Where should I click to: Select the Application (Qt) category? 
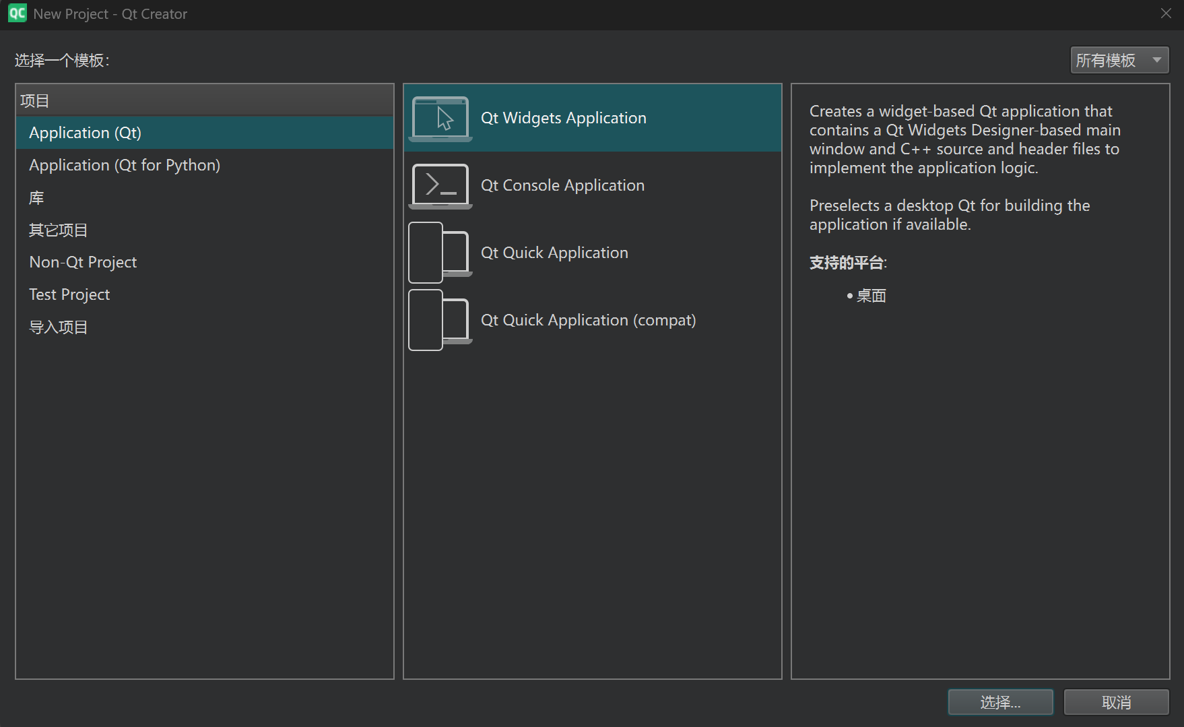tap(205, 133)
